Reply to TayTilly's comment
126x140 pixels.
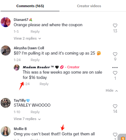[x=35, y=112]
